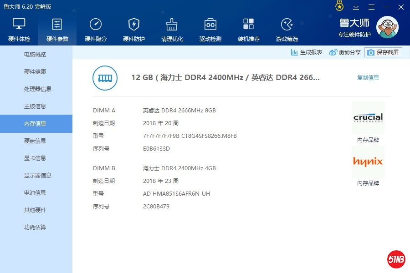Screen dimensions: 410x273
Task: Open the 驱动检测 toolbox icon
Action: pyautogui.click(x=210, y=25)
